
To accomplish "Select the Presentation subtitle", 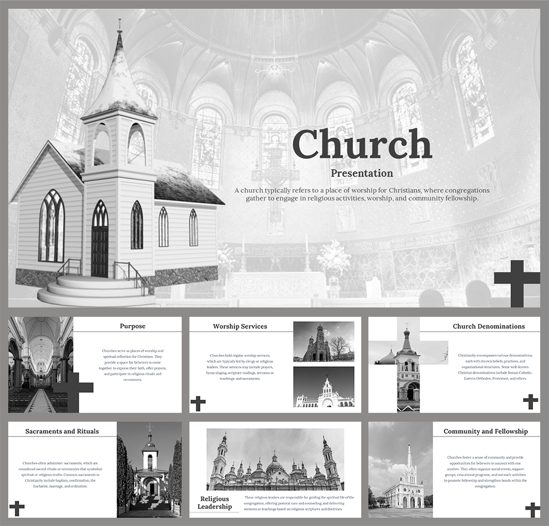I will [361, 174].
